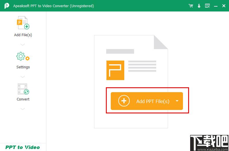Click the Apeaksoft logo in title bar
The image size is (229, 151).
pos(7,6)
